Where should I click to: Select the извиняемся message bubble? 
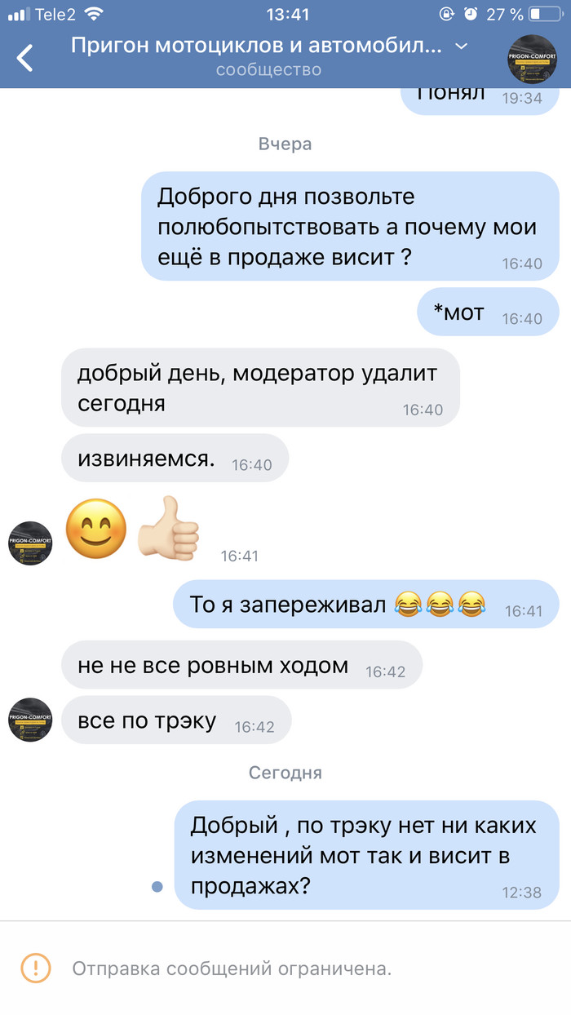(x=175, y=458)
